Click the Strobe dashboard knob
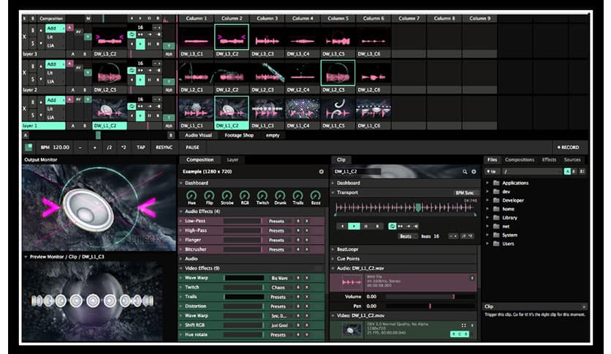This screenshot has width=611, height=354. (x=227, y=195)
